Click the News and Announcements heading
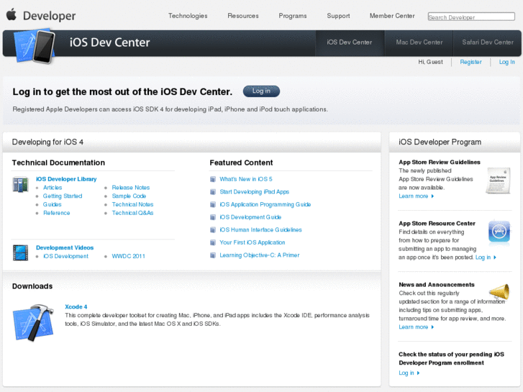 pyautogui.click(x=437, y=285)
